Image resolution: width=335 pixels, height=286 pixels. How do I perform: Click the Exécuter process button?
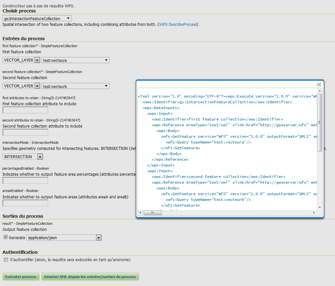(21, 277)
